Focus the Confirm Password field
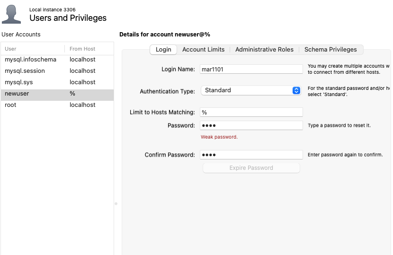Screen dimensions: 393x255 (251, 155)
